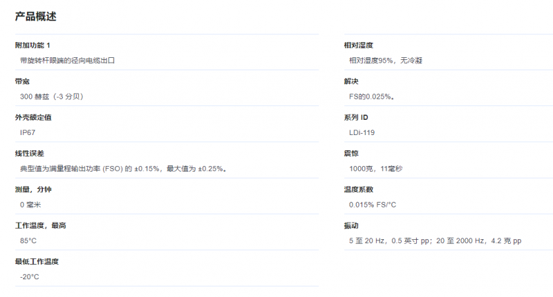Select the 300 赫兹 bandwidth value

(52, 96)
